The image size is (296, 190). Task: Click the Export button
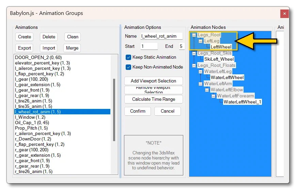pos(24,48)
